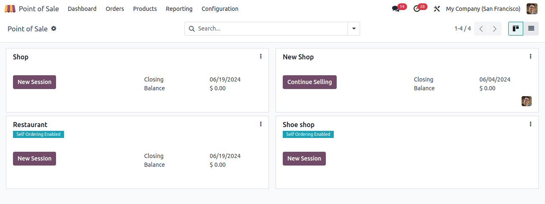The image size is (545, 204).
Task: Click the $ 0.00 balance on Shop card
Action: tap(217, 88)
